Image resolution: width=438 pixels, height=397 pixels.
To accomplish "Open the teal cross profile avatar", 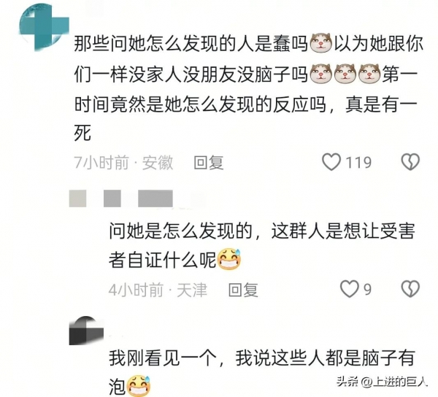I will point(44,27).
